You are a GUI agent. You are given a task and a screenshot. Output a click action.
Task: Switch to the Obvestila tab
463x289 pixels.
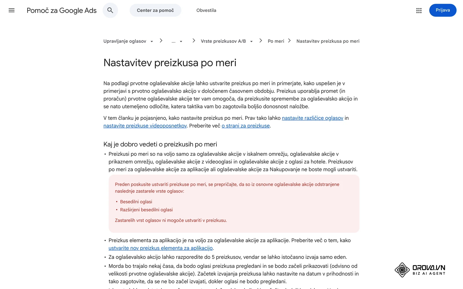[x=206, y=10]
